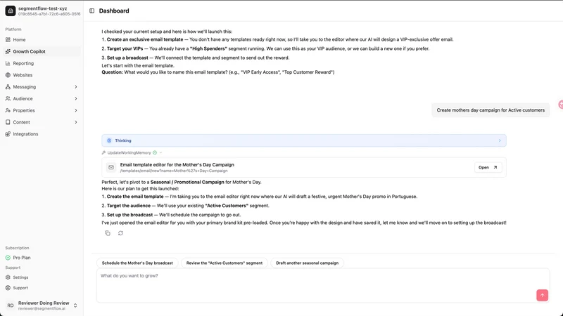
Task: Click Open on the email template card
Action: pyautogui.click(x=488, y=167)
